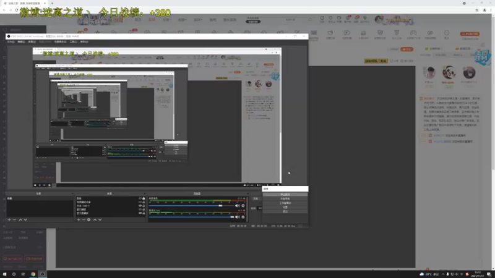Open Chrome from the Windows taskbar
The image size is (495, 278).
[33, 274]
